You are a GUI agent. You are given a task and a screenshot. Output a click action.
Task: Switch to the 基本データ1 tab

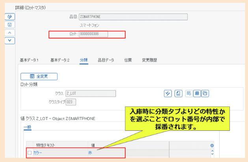29,60
